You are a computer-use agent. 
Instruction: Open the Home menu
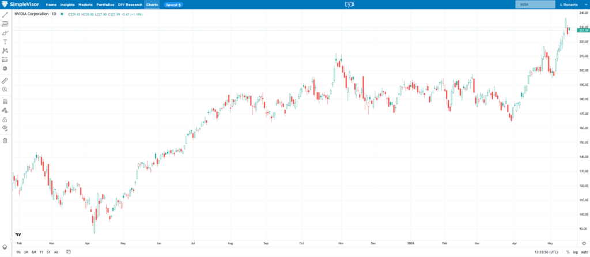[x=51, y=5]
